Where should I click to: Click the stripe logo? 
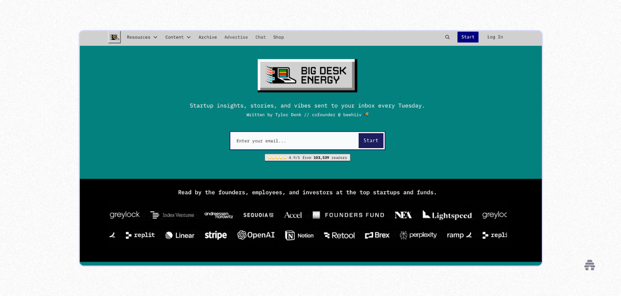pyautogui.click(x=216, y=235)
